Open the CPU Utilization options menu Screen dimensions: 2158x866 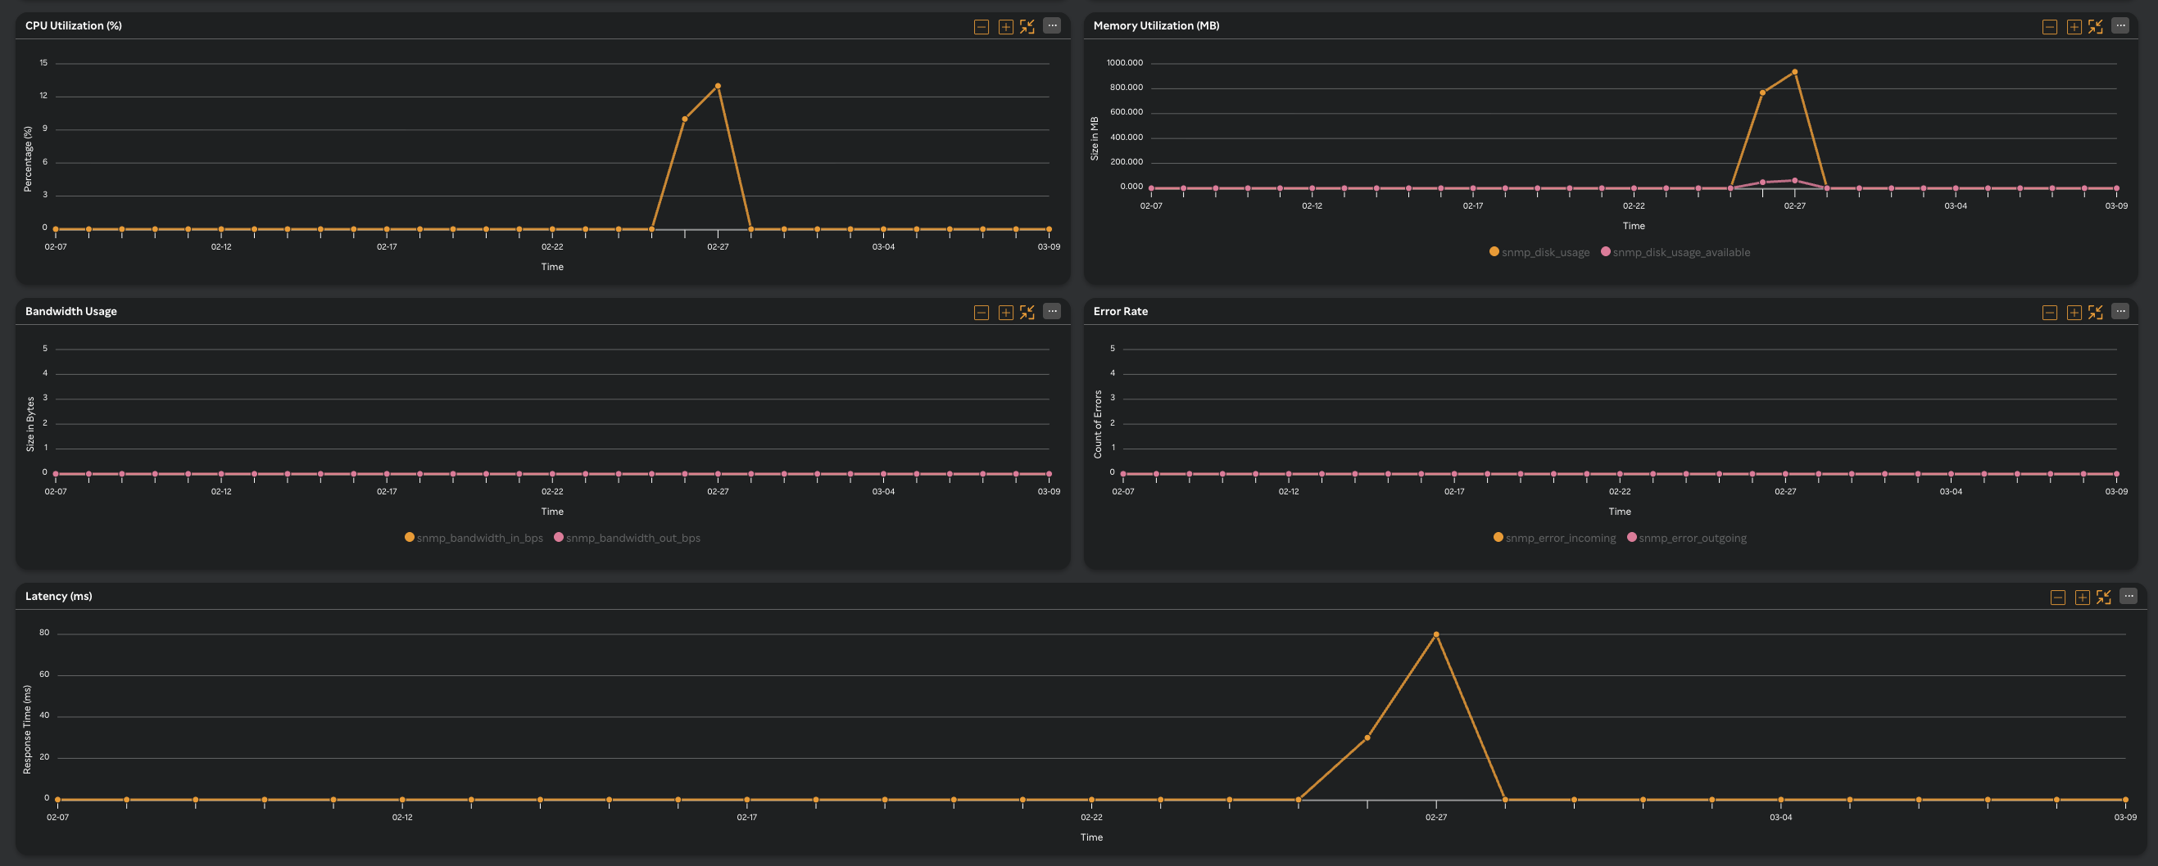(x=1051, y=25)
